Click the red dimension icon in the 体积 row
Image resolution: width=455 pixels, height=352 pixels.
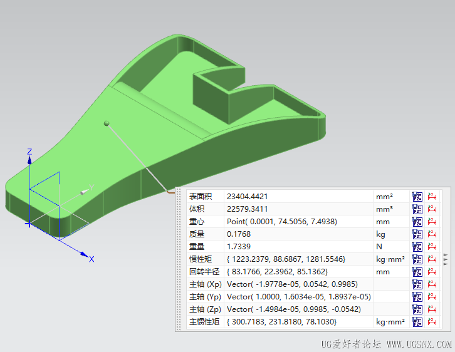[x=432, y=209]
